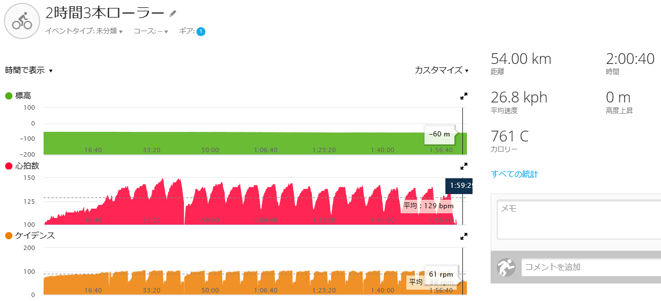
Task: Open the 時間で表示 dropdown
Action: pyautogui.click(x=29, y=70)
